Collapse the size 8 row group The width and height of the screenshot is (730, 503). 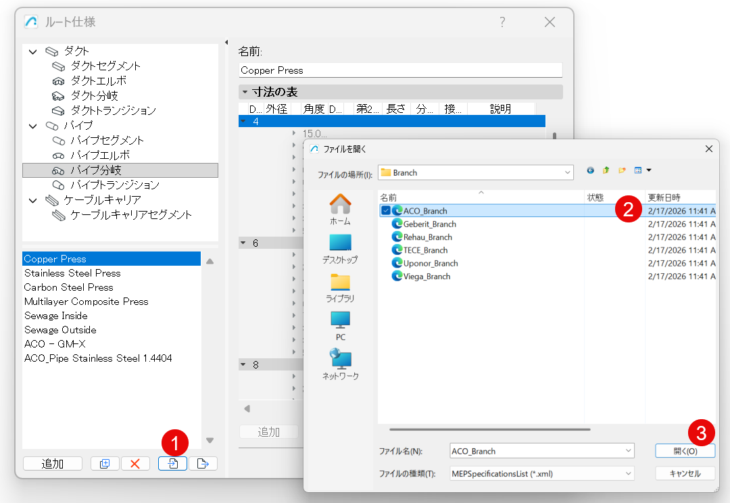click(243, 364)
